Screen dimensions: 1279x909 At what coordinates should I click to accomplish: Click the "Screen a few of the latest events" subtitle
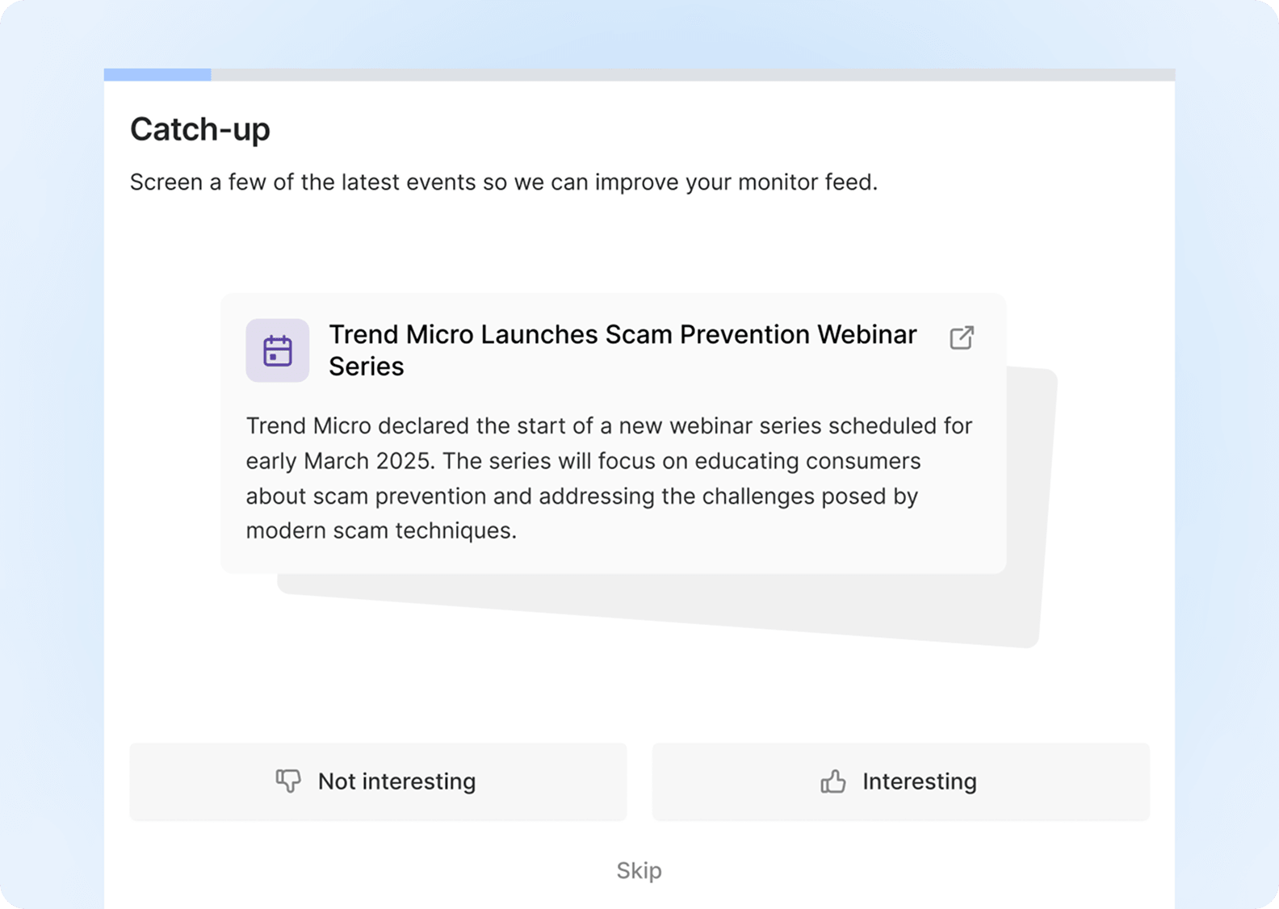pos(504,182)
